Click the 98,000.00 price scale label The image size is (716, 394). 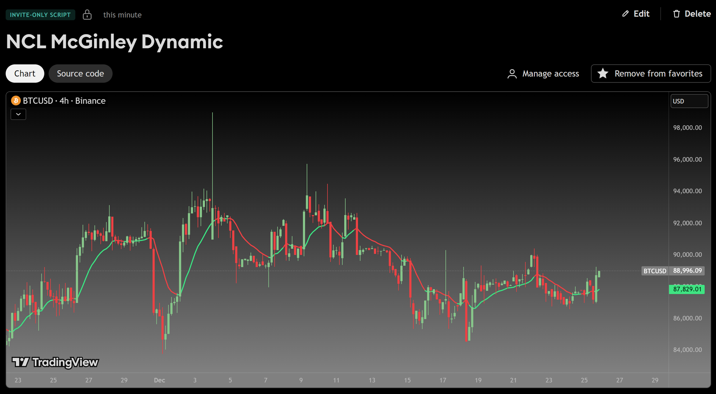click(x=687, y=128)
